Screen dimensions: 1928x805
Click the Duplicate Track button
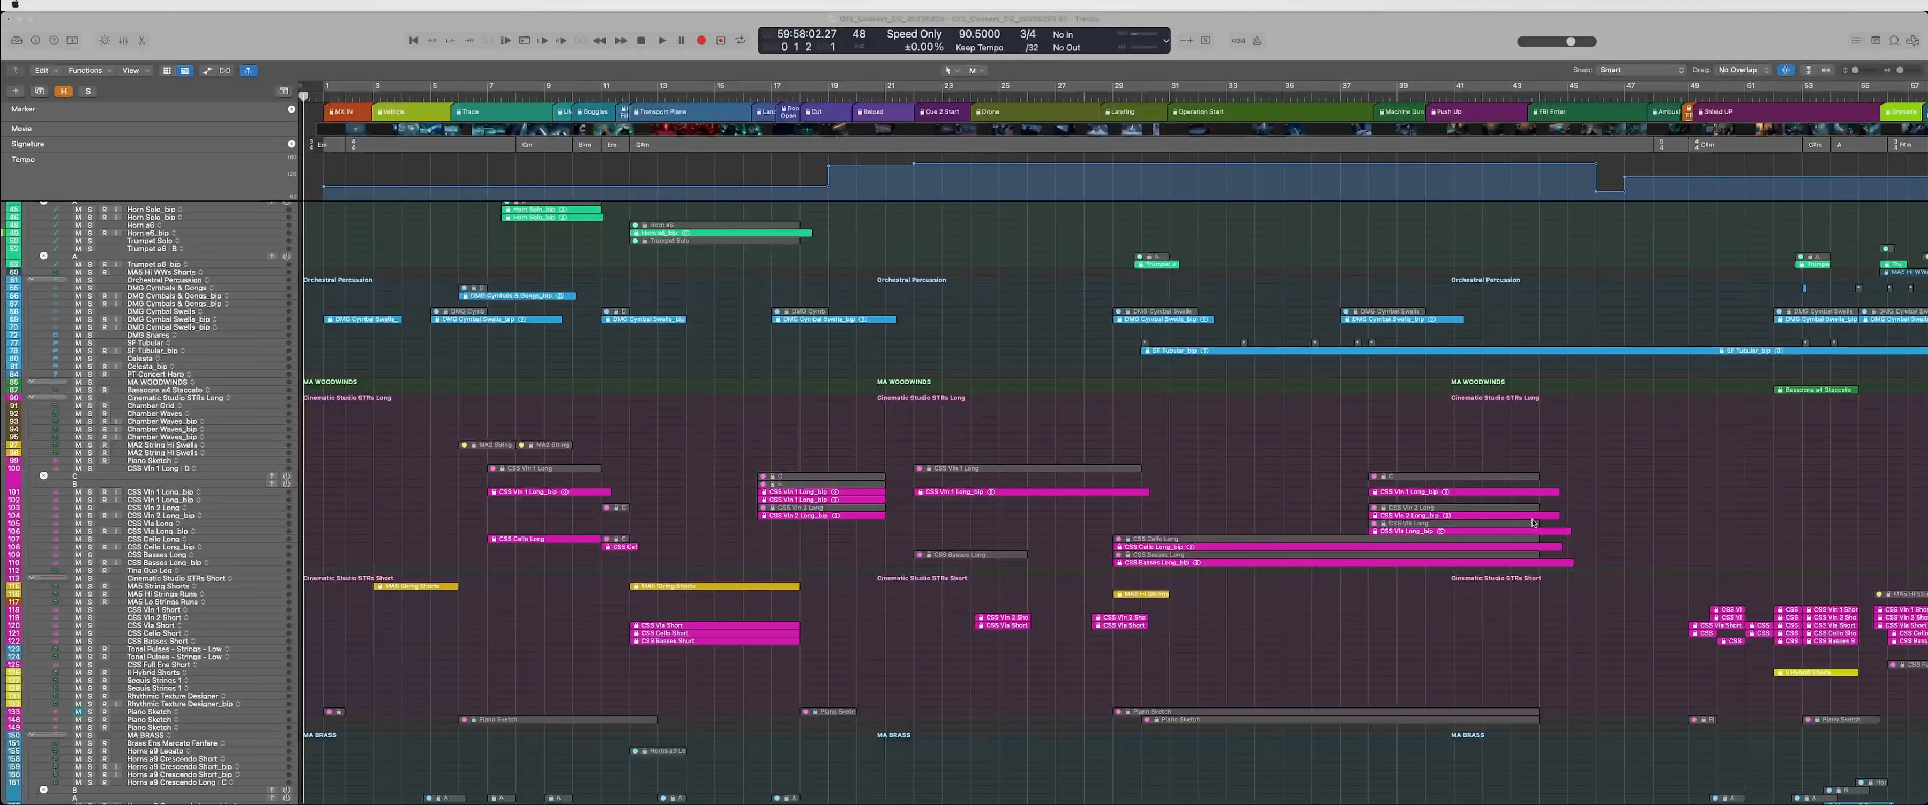click(x=40, y=91)
